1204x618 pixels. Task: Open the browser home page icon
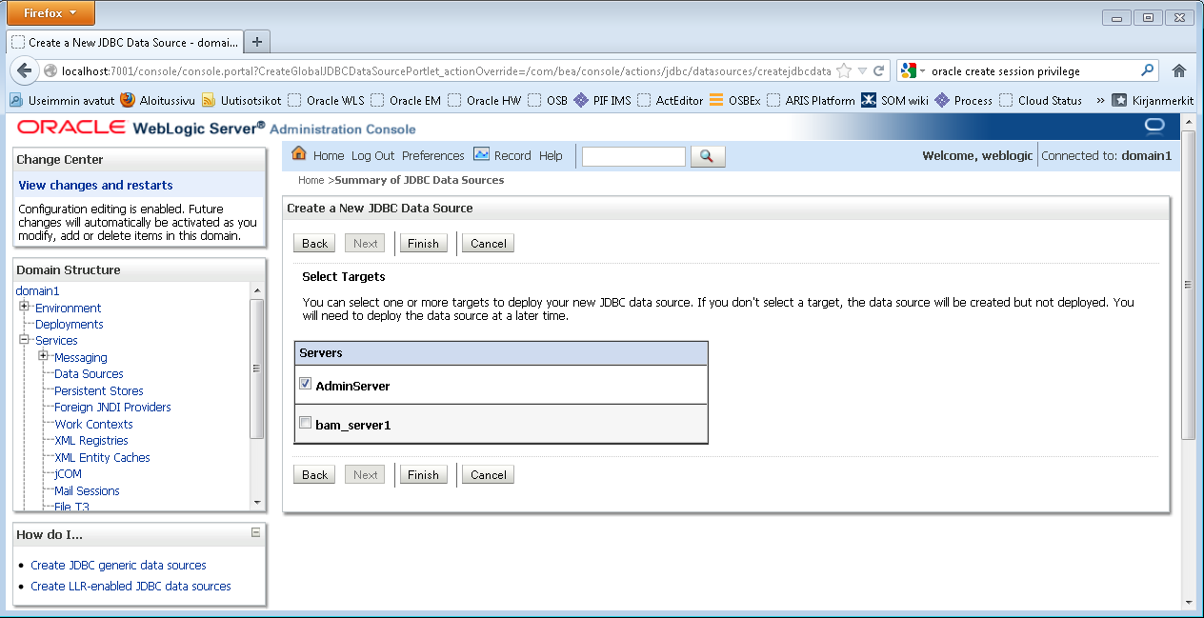pos(1179,70)
